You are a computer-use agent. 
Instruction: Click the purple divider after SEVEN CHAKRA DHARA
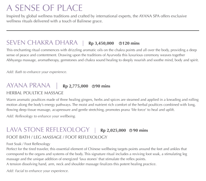click(83, 43)
